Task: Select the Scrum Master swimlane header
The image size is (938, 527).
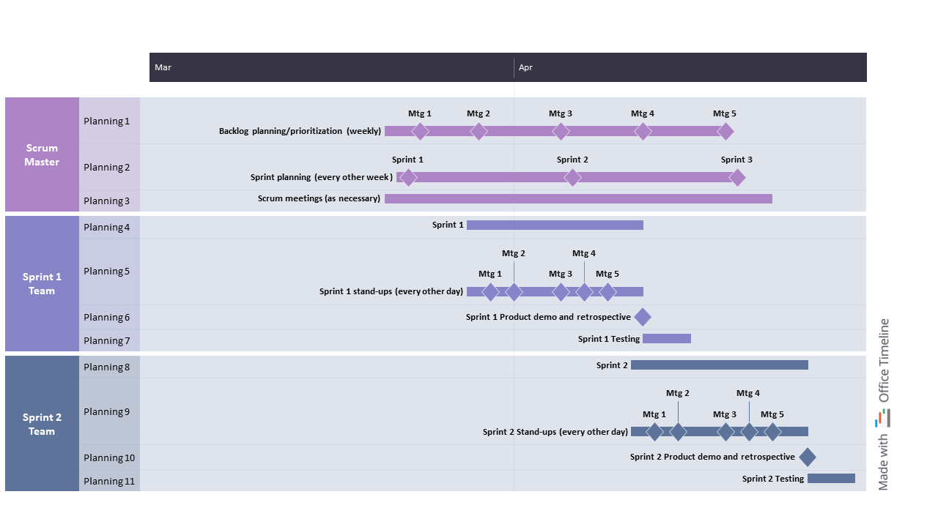Action: [42, 154]
